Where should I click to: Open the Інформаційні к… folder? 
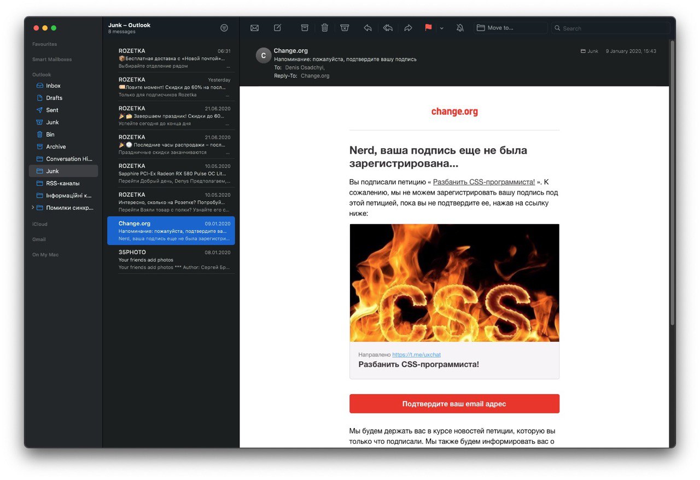point(64,195)
